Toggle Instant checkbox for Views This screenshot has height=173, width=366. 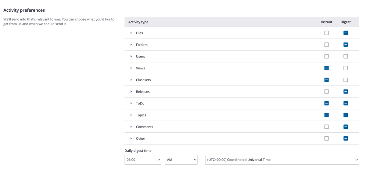(326, 68)
